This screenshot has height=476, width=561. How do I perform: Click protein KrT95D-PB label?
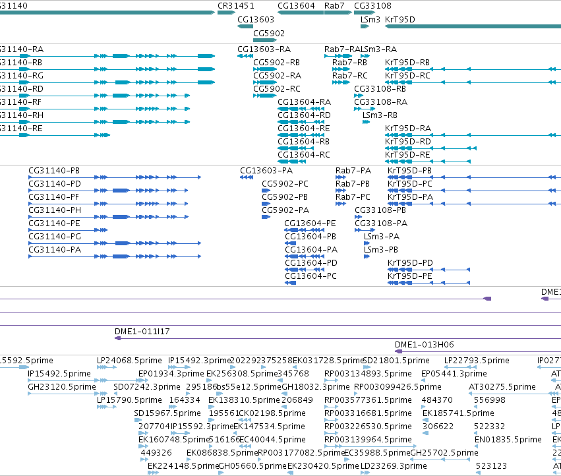click(409, 171)
